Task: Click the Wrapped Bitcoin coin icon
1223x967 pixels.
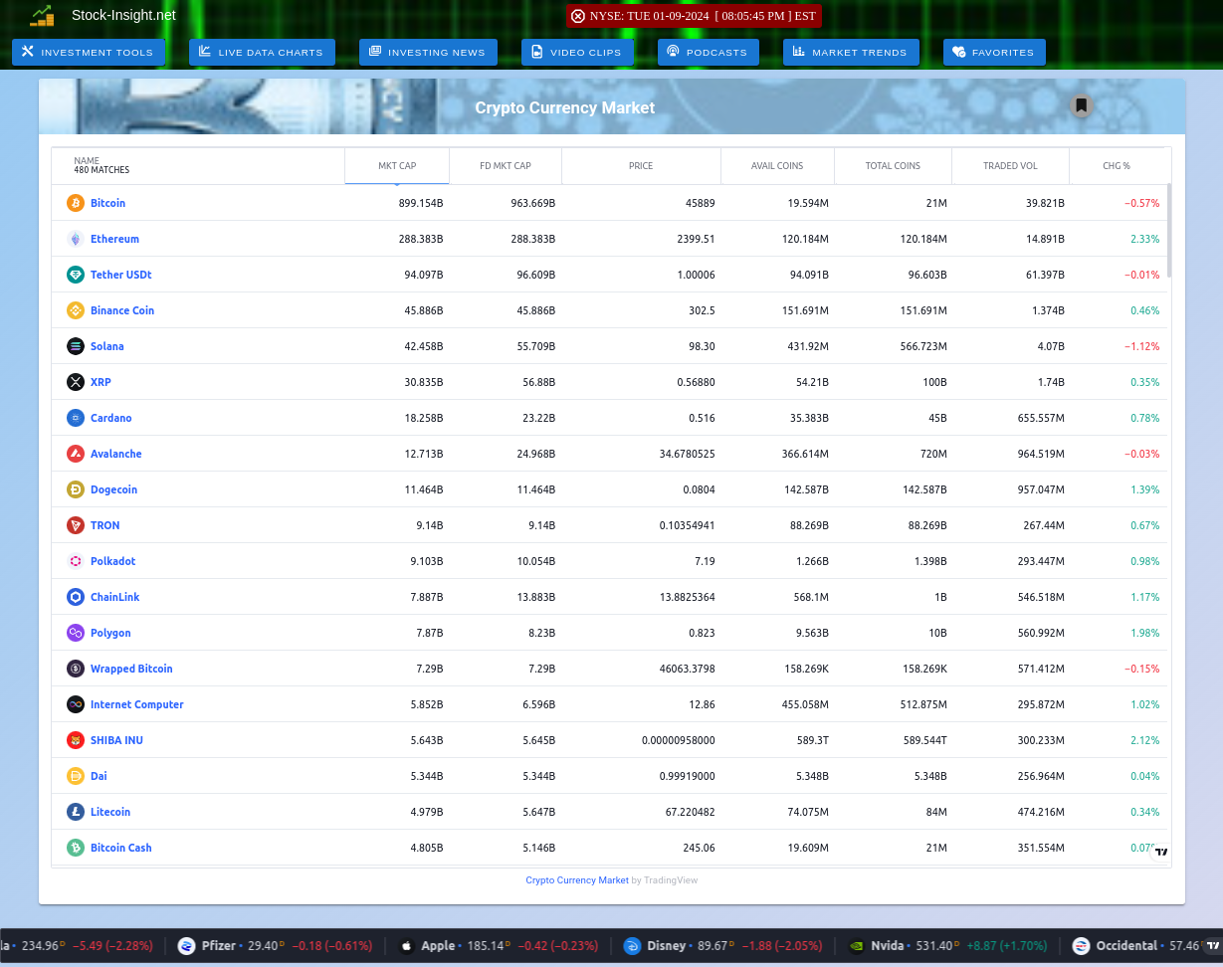Action: pos(76,669)
